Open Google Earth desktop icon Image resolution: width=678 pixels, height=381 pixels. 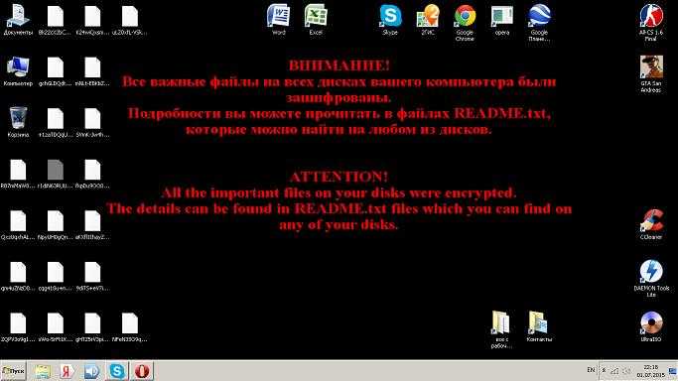tap(539, 23)
